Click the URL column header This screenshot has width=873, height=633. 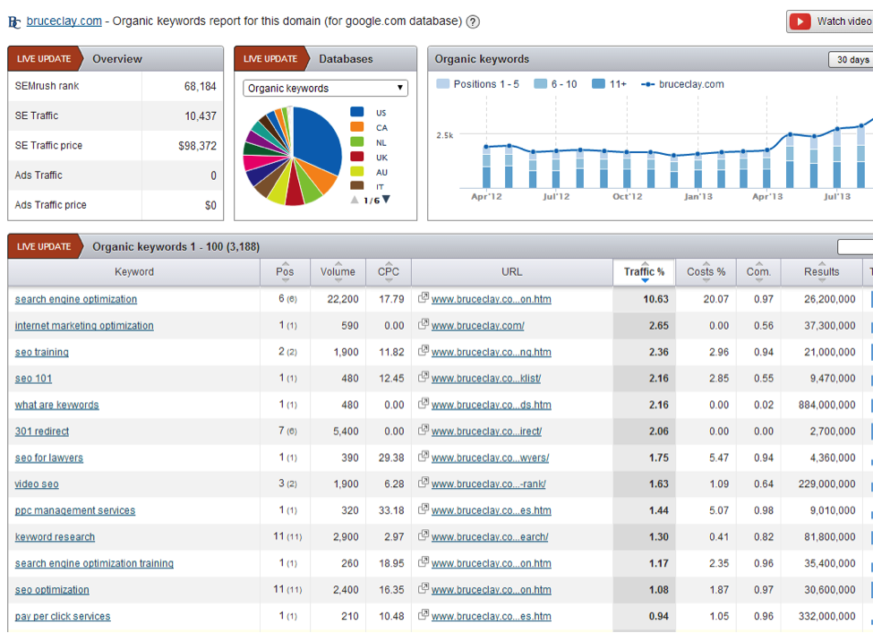[511, 272]
